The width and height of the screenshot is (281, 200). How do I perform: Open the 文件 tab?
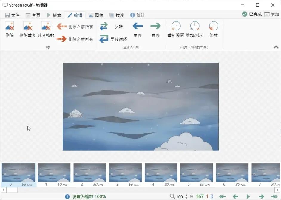coord(12,15)
